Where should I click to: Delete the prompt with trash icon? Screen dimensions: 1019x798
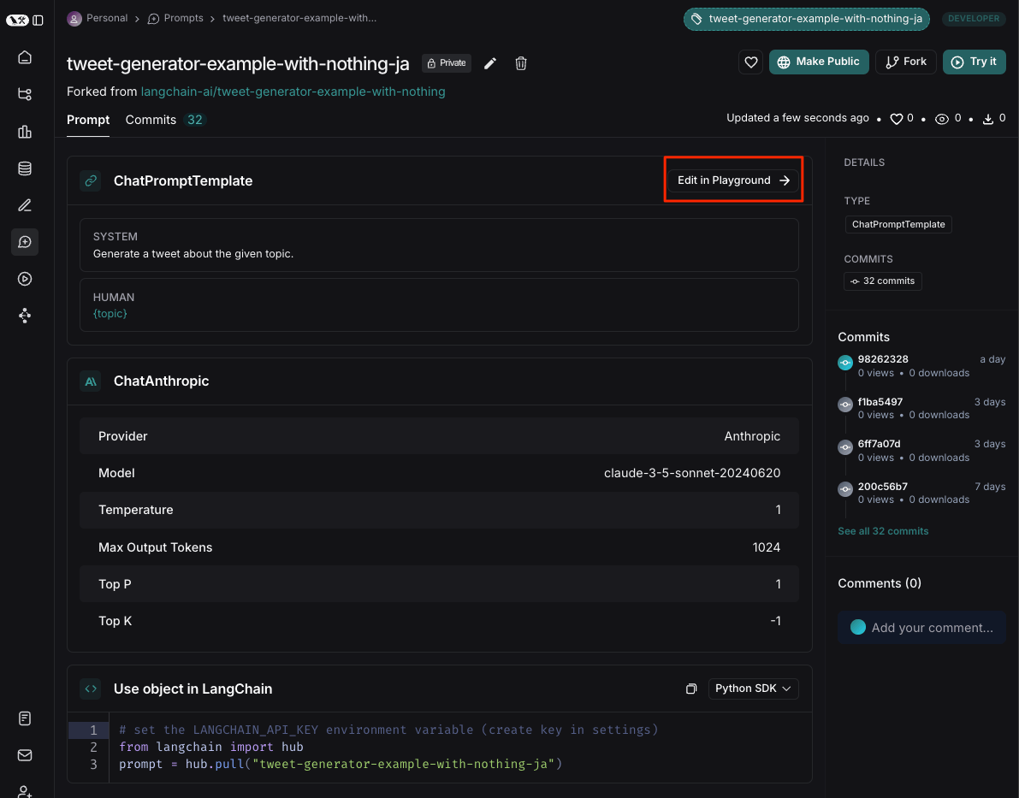tap(520, 63)
